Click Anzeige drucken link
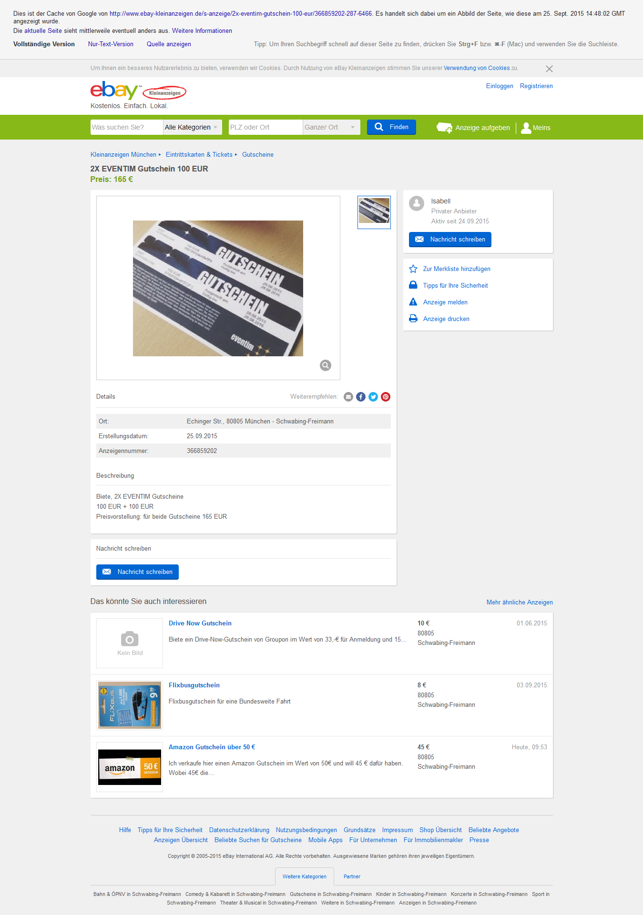Screen dimensions: 643x915 tap(446, 319)
